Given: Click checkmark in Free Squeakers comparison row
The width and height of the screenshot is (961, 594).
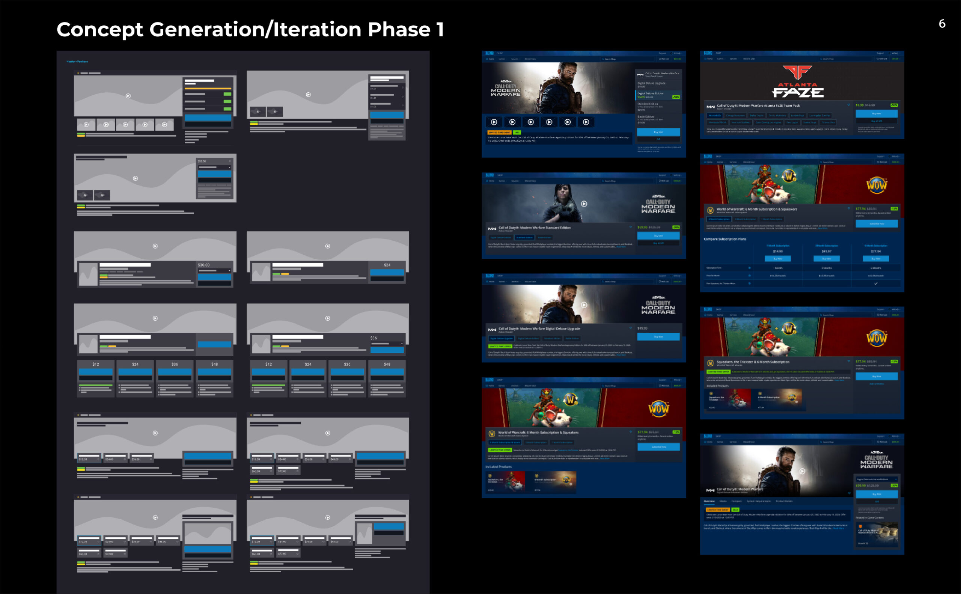Looking at the screenshot, I should click(876, 283).
